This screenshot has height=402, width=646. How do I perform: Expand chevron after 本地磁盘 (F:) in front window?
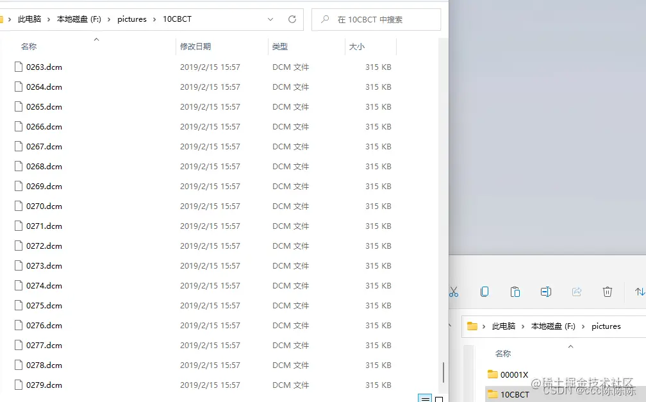(109, 19)
